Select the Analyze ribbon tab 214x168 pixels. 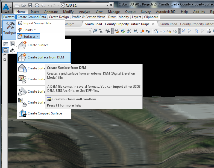coord(84,12)
